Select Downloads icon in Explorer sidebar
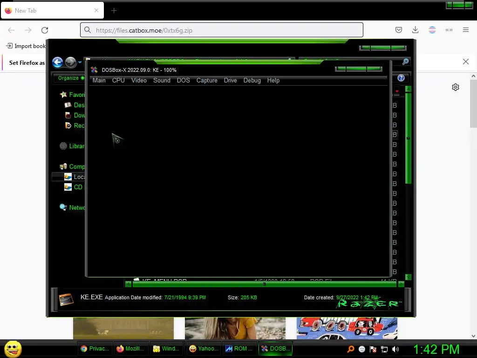 point(68,115)
